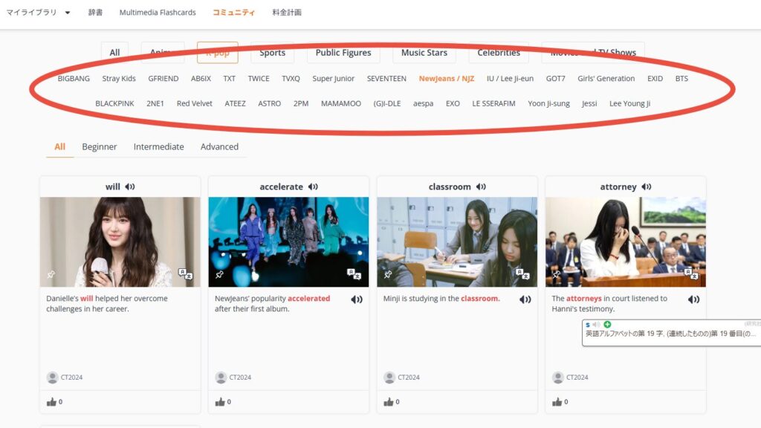Play audio for the word 'classroom'

[481, 187]
